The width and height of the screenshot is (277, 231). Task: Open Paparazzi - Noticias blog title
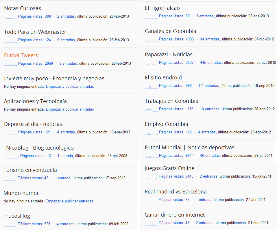[169, 55]
